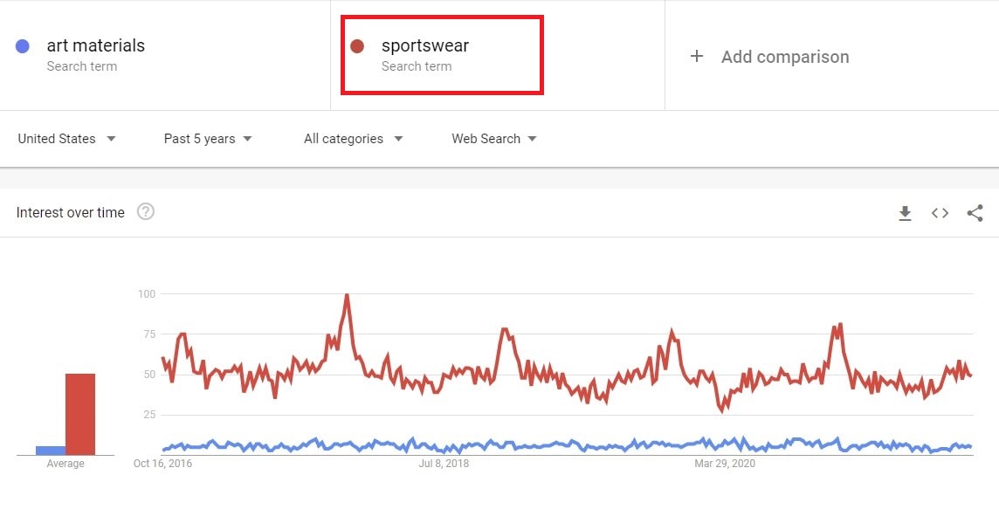Select the sportswear search term card
999x530 pixels.
click(441, 54)
